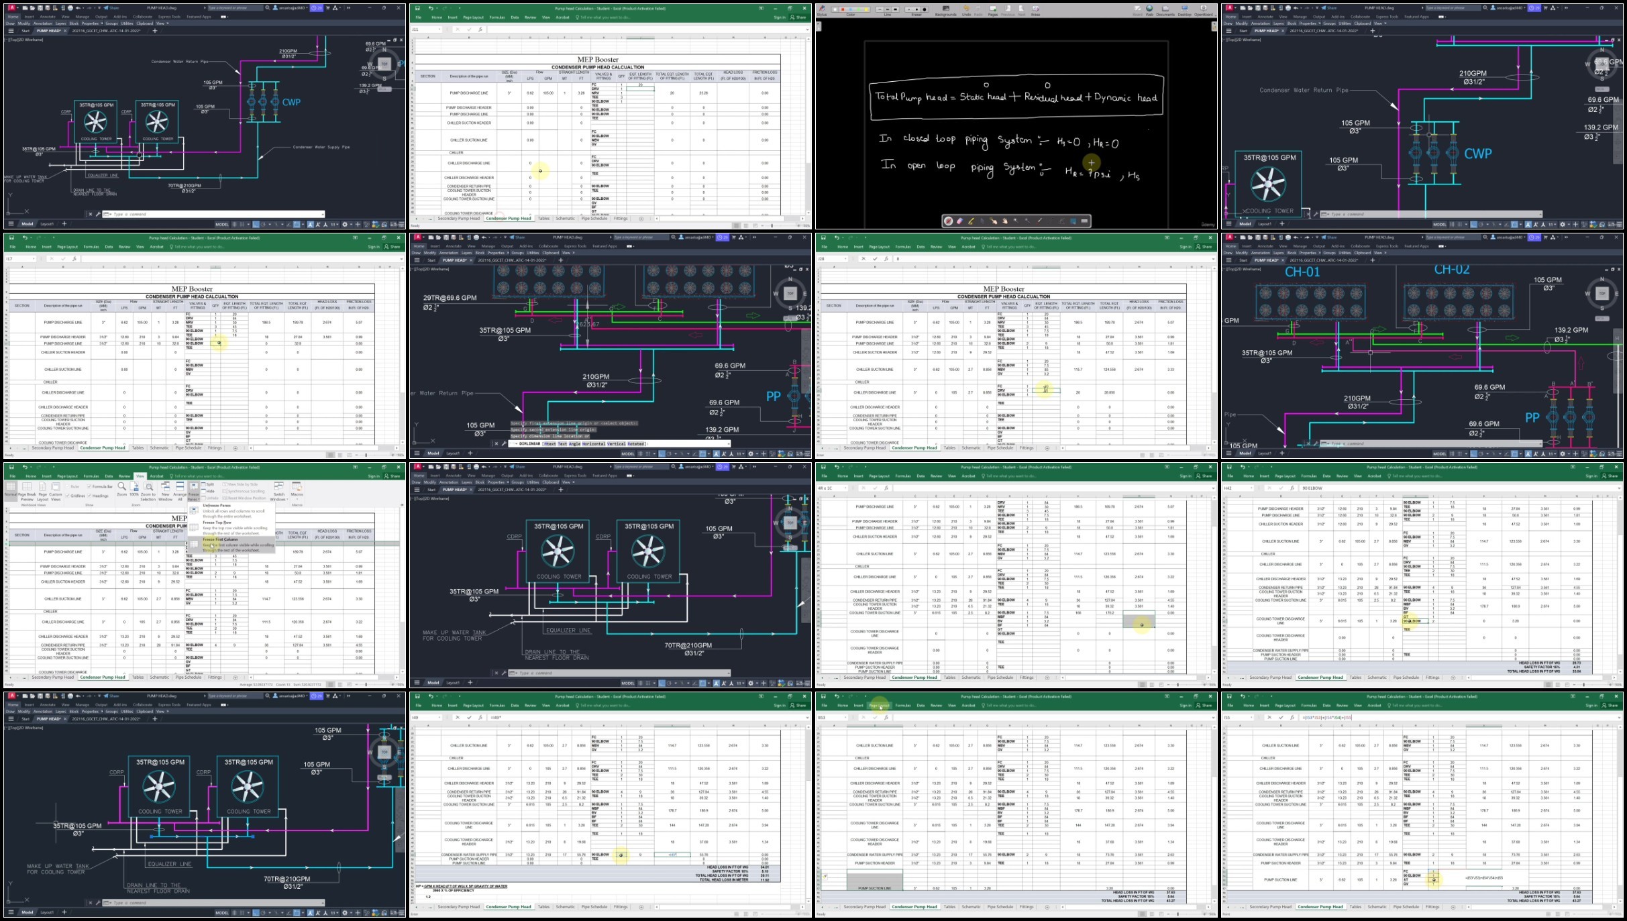1627x921 pixels.
Task: Expand the Switch Windows dropdown
Action: [278, 491]
